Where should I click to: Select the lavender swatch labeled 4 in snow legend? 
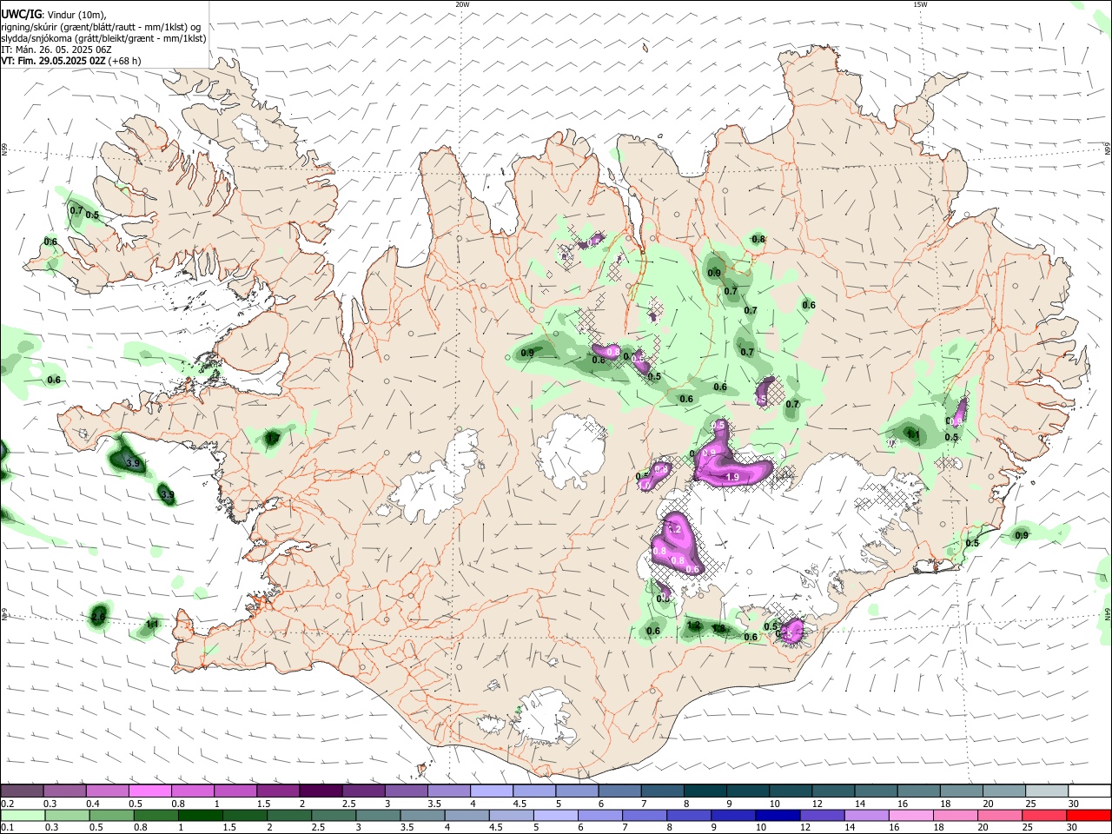[x=491, y=791]
